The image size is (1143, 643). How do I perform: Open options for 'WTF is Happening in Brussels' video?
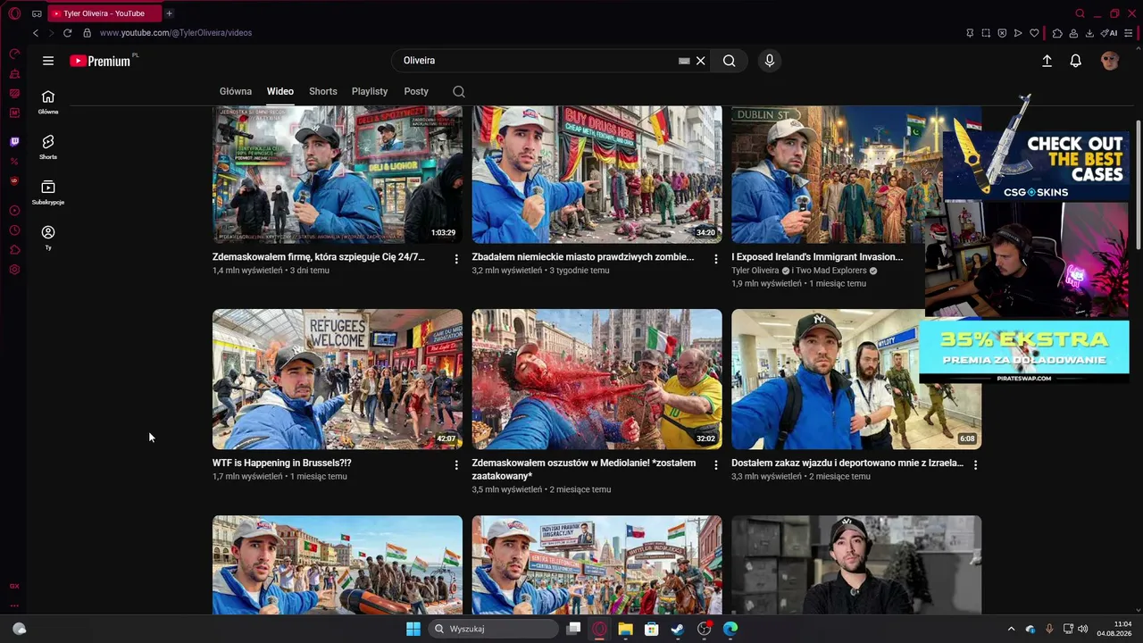point(456,465)
